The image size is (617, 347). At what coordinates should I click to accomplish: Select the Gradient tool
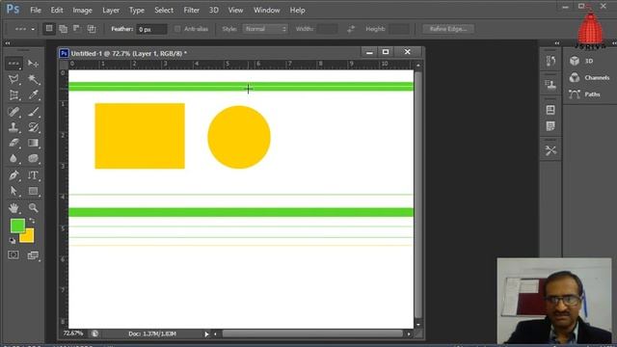pos(33,144)
